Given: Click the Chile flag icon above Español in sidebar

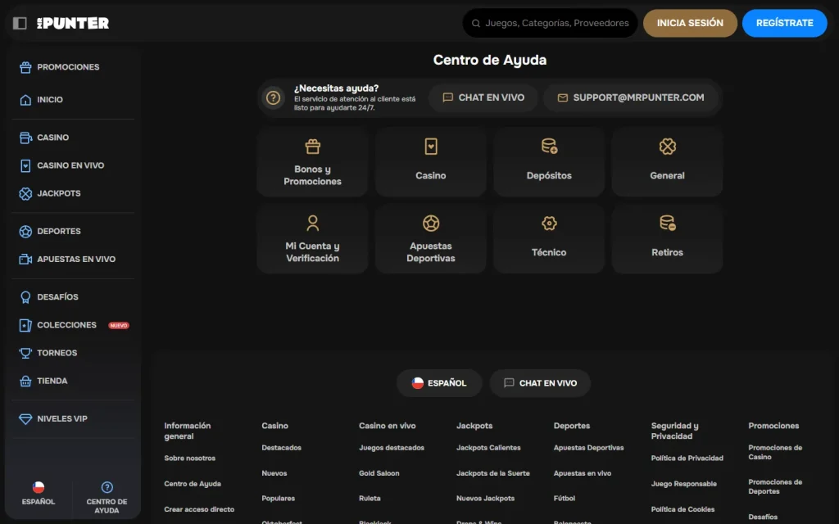Looking at the screenshot, I should (x=38, y=487).
